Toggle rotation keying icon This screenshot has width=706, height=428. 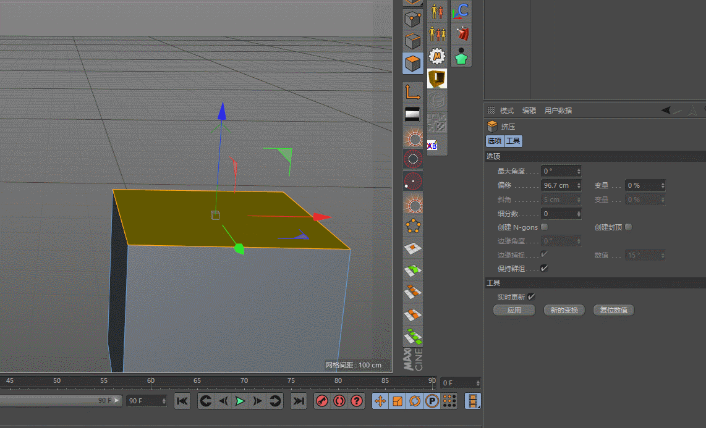tap(415, 401)
